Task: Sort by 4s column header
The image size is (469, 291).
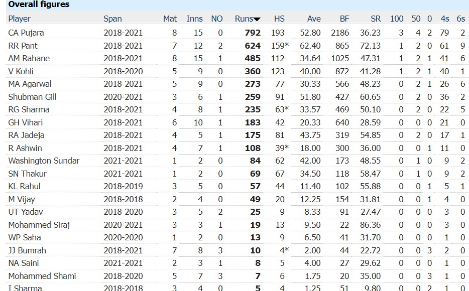Action: [x=445, y=19]
